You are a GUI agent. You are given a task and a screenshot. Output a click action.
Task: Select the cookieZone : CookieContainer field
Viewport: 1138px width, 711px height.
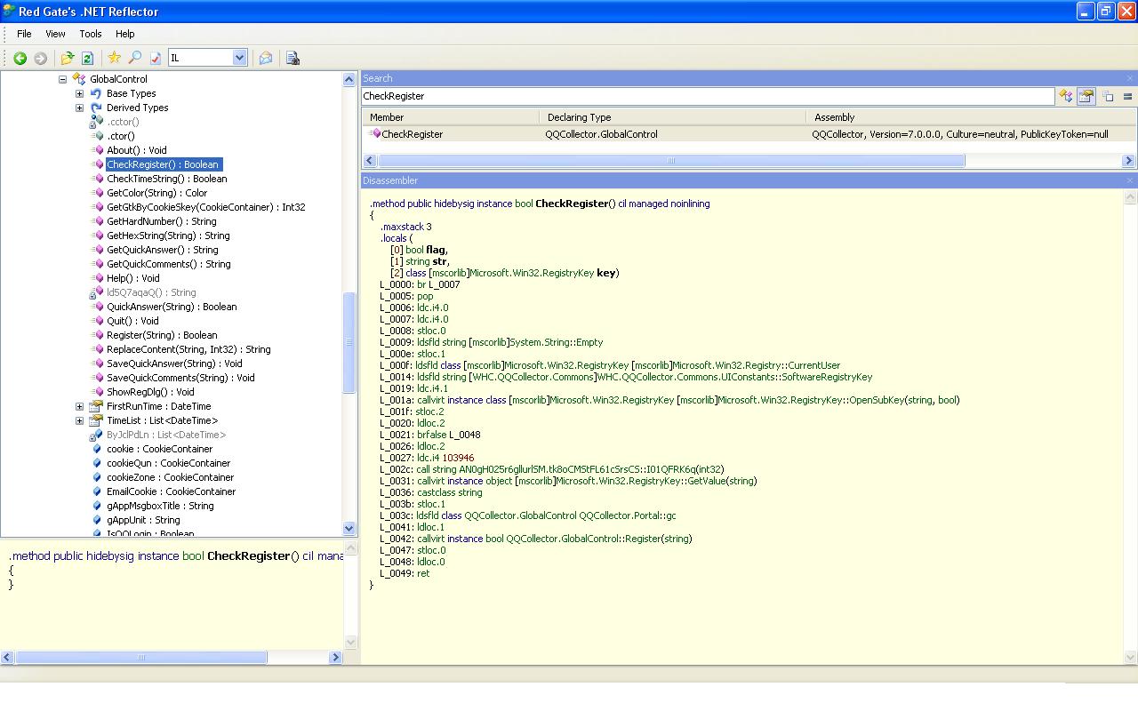[x=170, y=477]
